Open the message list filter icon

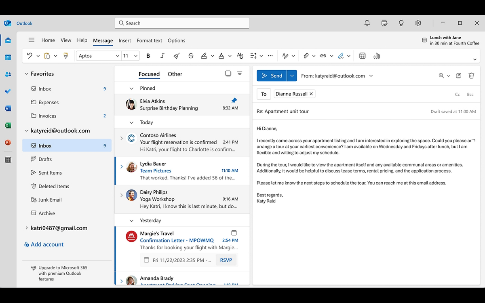[x=240, y=74]
